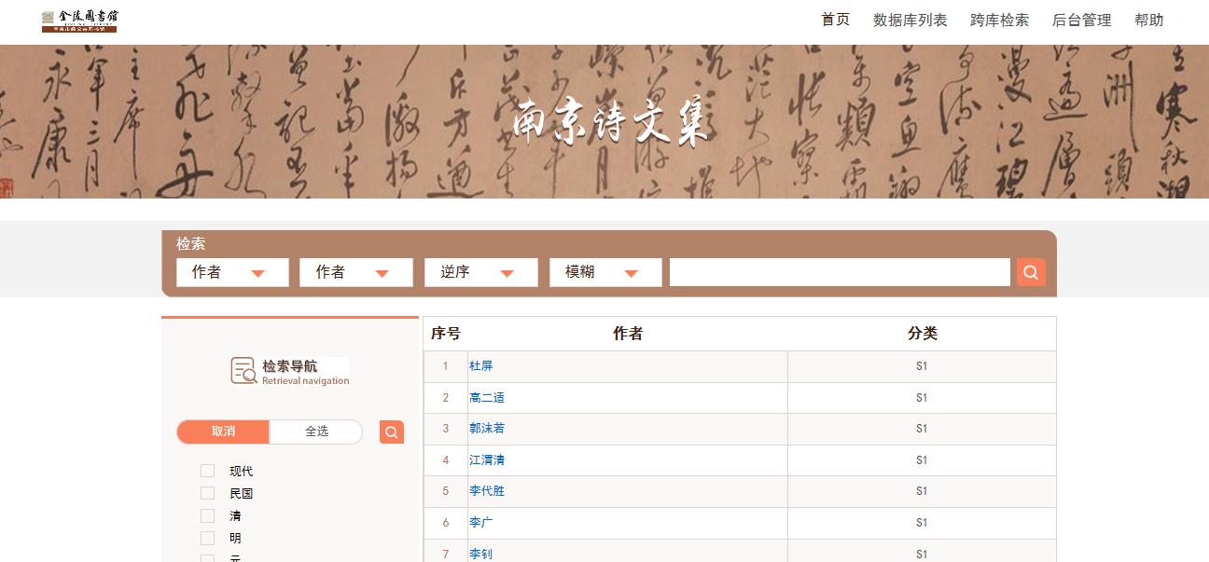
Task: Click the 取消 button
Action: (223, 432)
